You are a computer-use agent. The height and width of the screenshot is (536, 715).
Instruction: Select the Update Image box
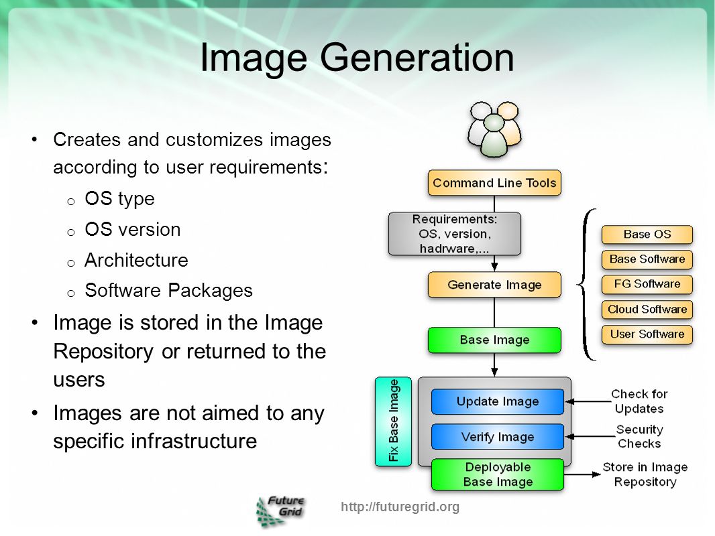point(498,401)
